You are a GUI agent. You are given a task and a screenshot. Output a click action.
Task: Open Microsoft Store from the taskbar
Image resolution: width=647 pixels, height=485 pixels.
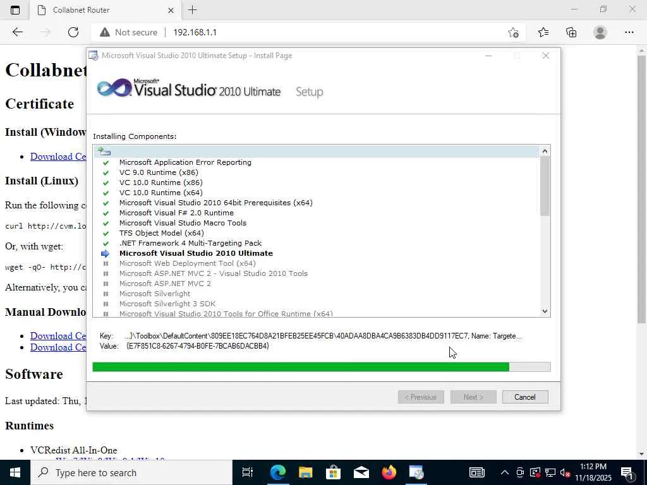333,472
